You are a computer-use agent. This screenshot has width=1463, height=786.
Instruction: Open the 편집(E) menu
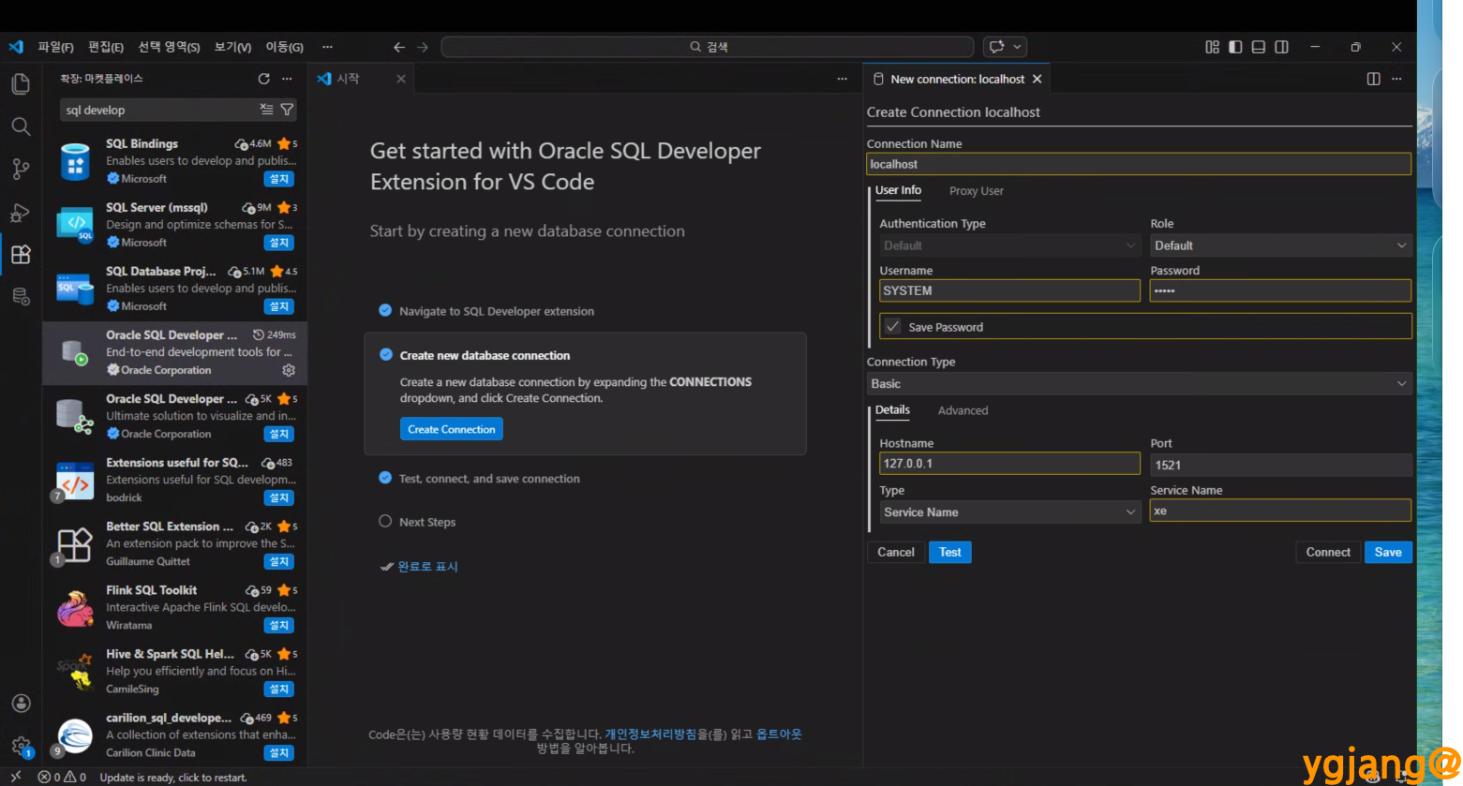pyautogui.click(x=106, y=47)
